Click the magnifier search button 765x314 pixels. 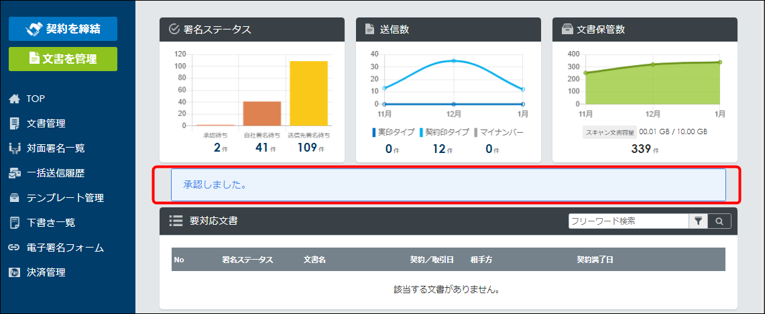tap(719, 221)
